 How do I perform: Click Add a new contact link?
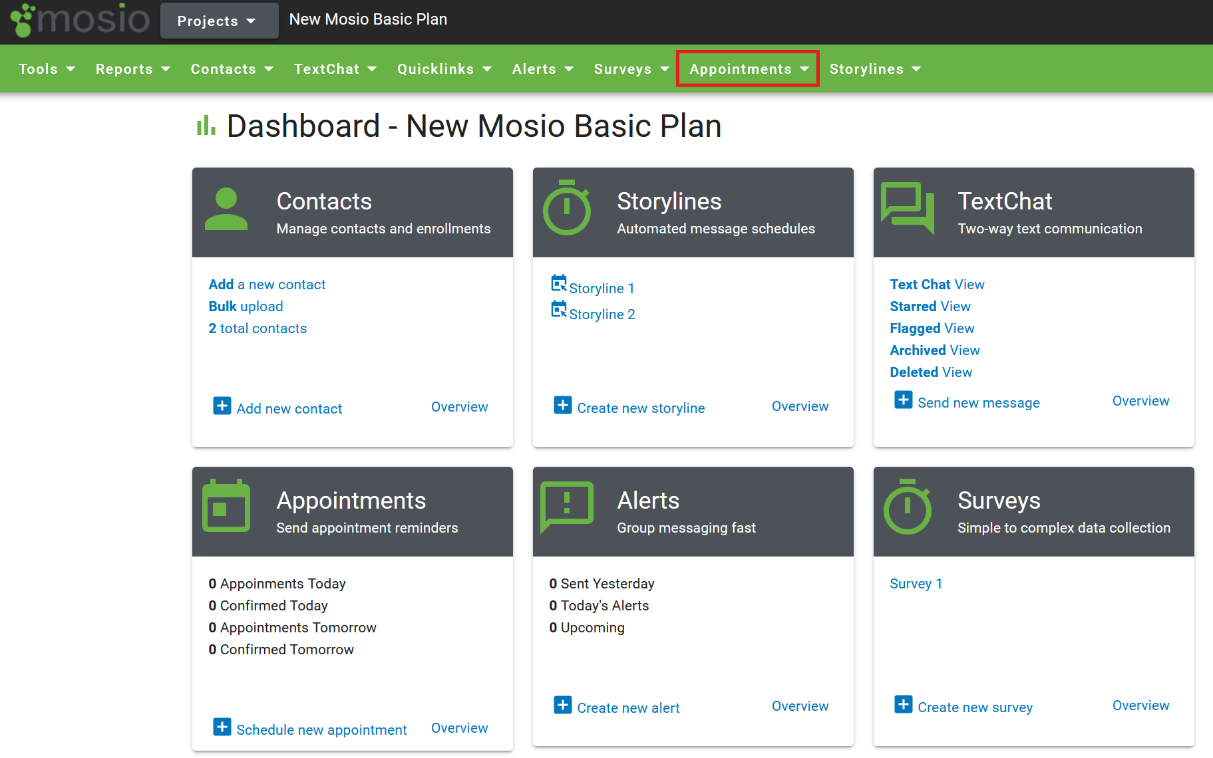tap(267, 285)
